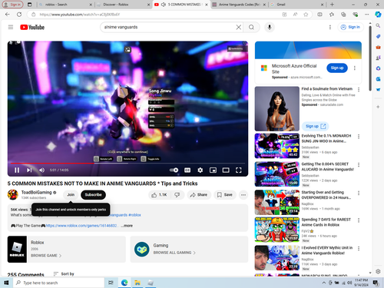Image resolution: width=384 pixels, height=288 pixels.
Task: Click the address bar URL
Action: pyautogui.click(x=80, y=15)
